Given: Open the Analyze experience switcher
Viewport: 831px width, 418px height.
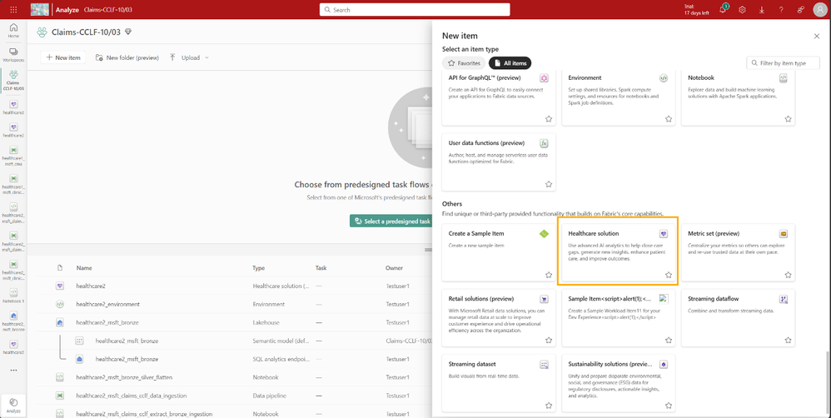Looking at the screenshot, I should [x=13, y=405].
